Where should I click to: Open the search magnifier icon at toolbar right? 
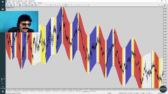159,5
